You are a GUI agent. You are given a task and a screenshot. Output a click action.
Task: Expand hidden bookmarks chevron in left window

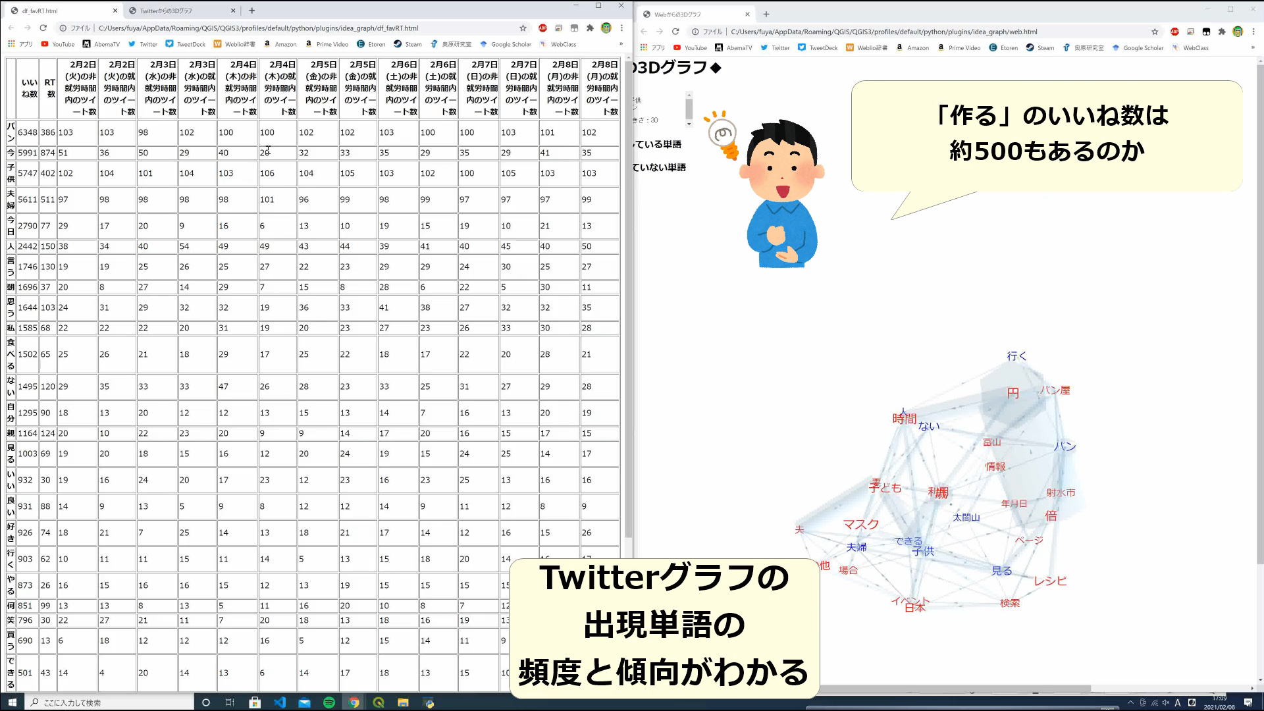pyautogui.click(x=621, y=45)
